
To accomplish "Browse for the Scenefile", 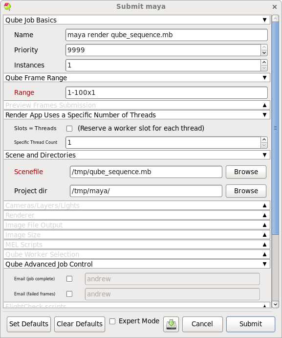I will 246,172.
